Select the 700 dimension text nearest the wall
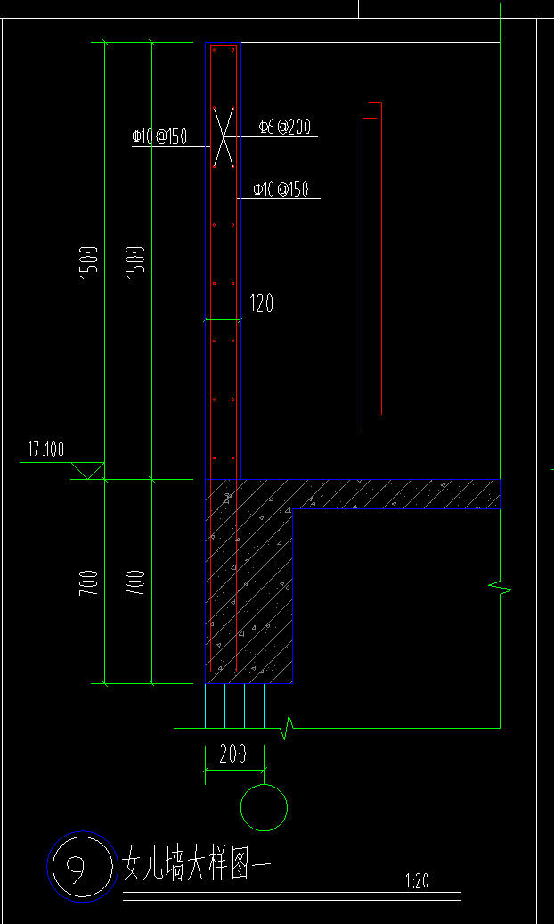This screenshot has height=924, width=554. point(135,582)
